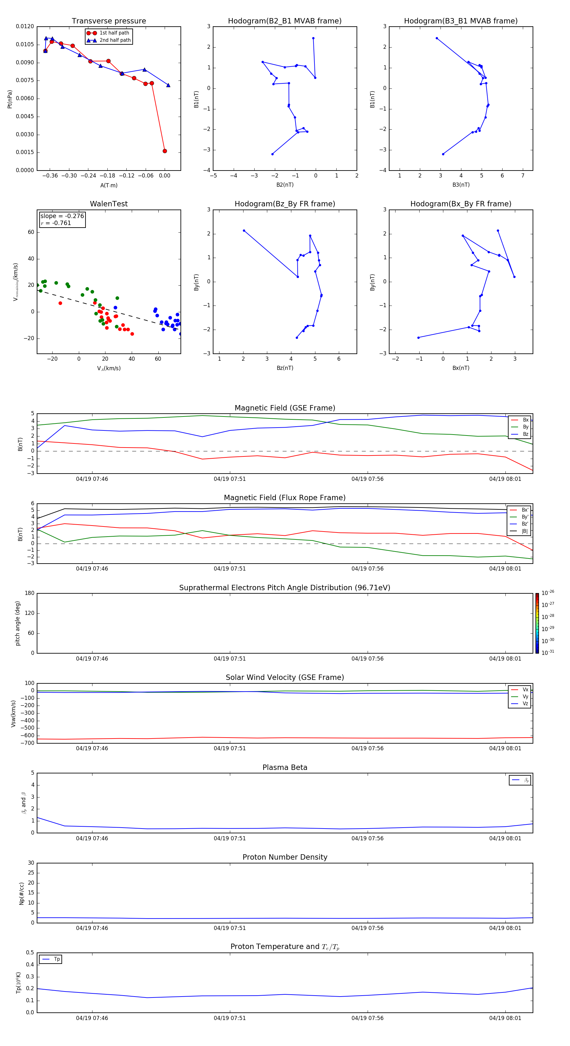Click '04/19 07:51' tick under Plasma Beta plot
The height and width of the screenshot is (1046, 570).
click(x=230, y=838)
